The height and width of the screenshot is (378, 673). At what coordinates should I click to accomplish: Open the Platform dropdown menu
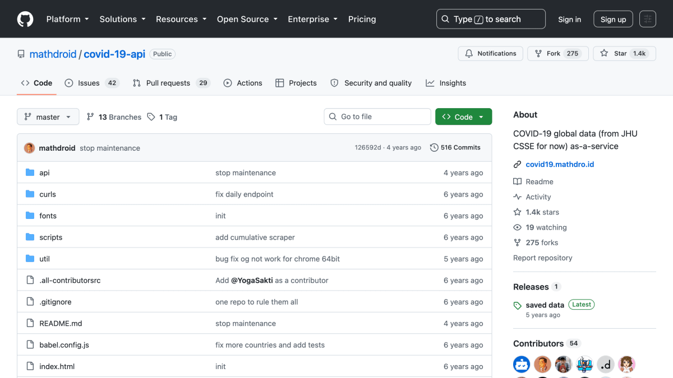67,19
